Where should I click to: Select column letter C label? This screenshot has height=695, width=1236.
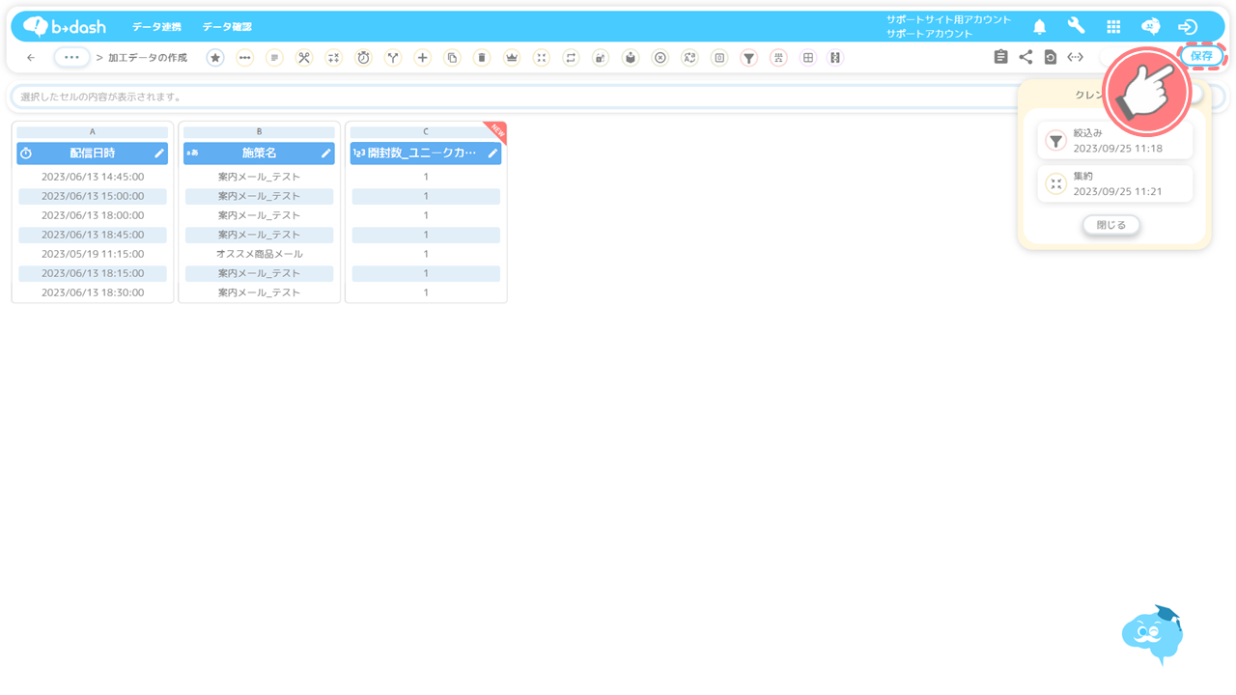[x=426, y=132]
